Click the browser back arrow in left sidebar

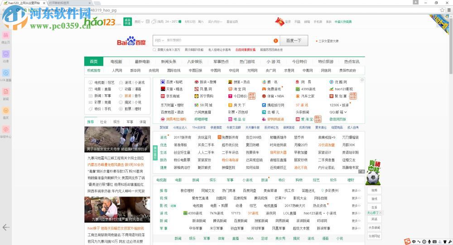click(6, 227)
